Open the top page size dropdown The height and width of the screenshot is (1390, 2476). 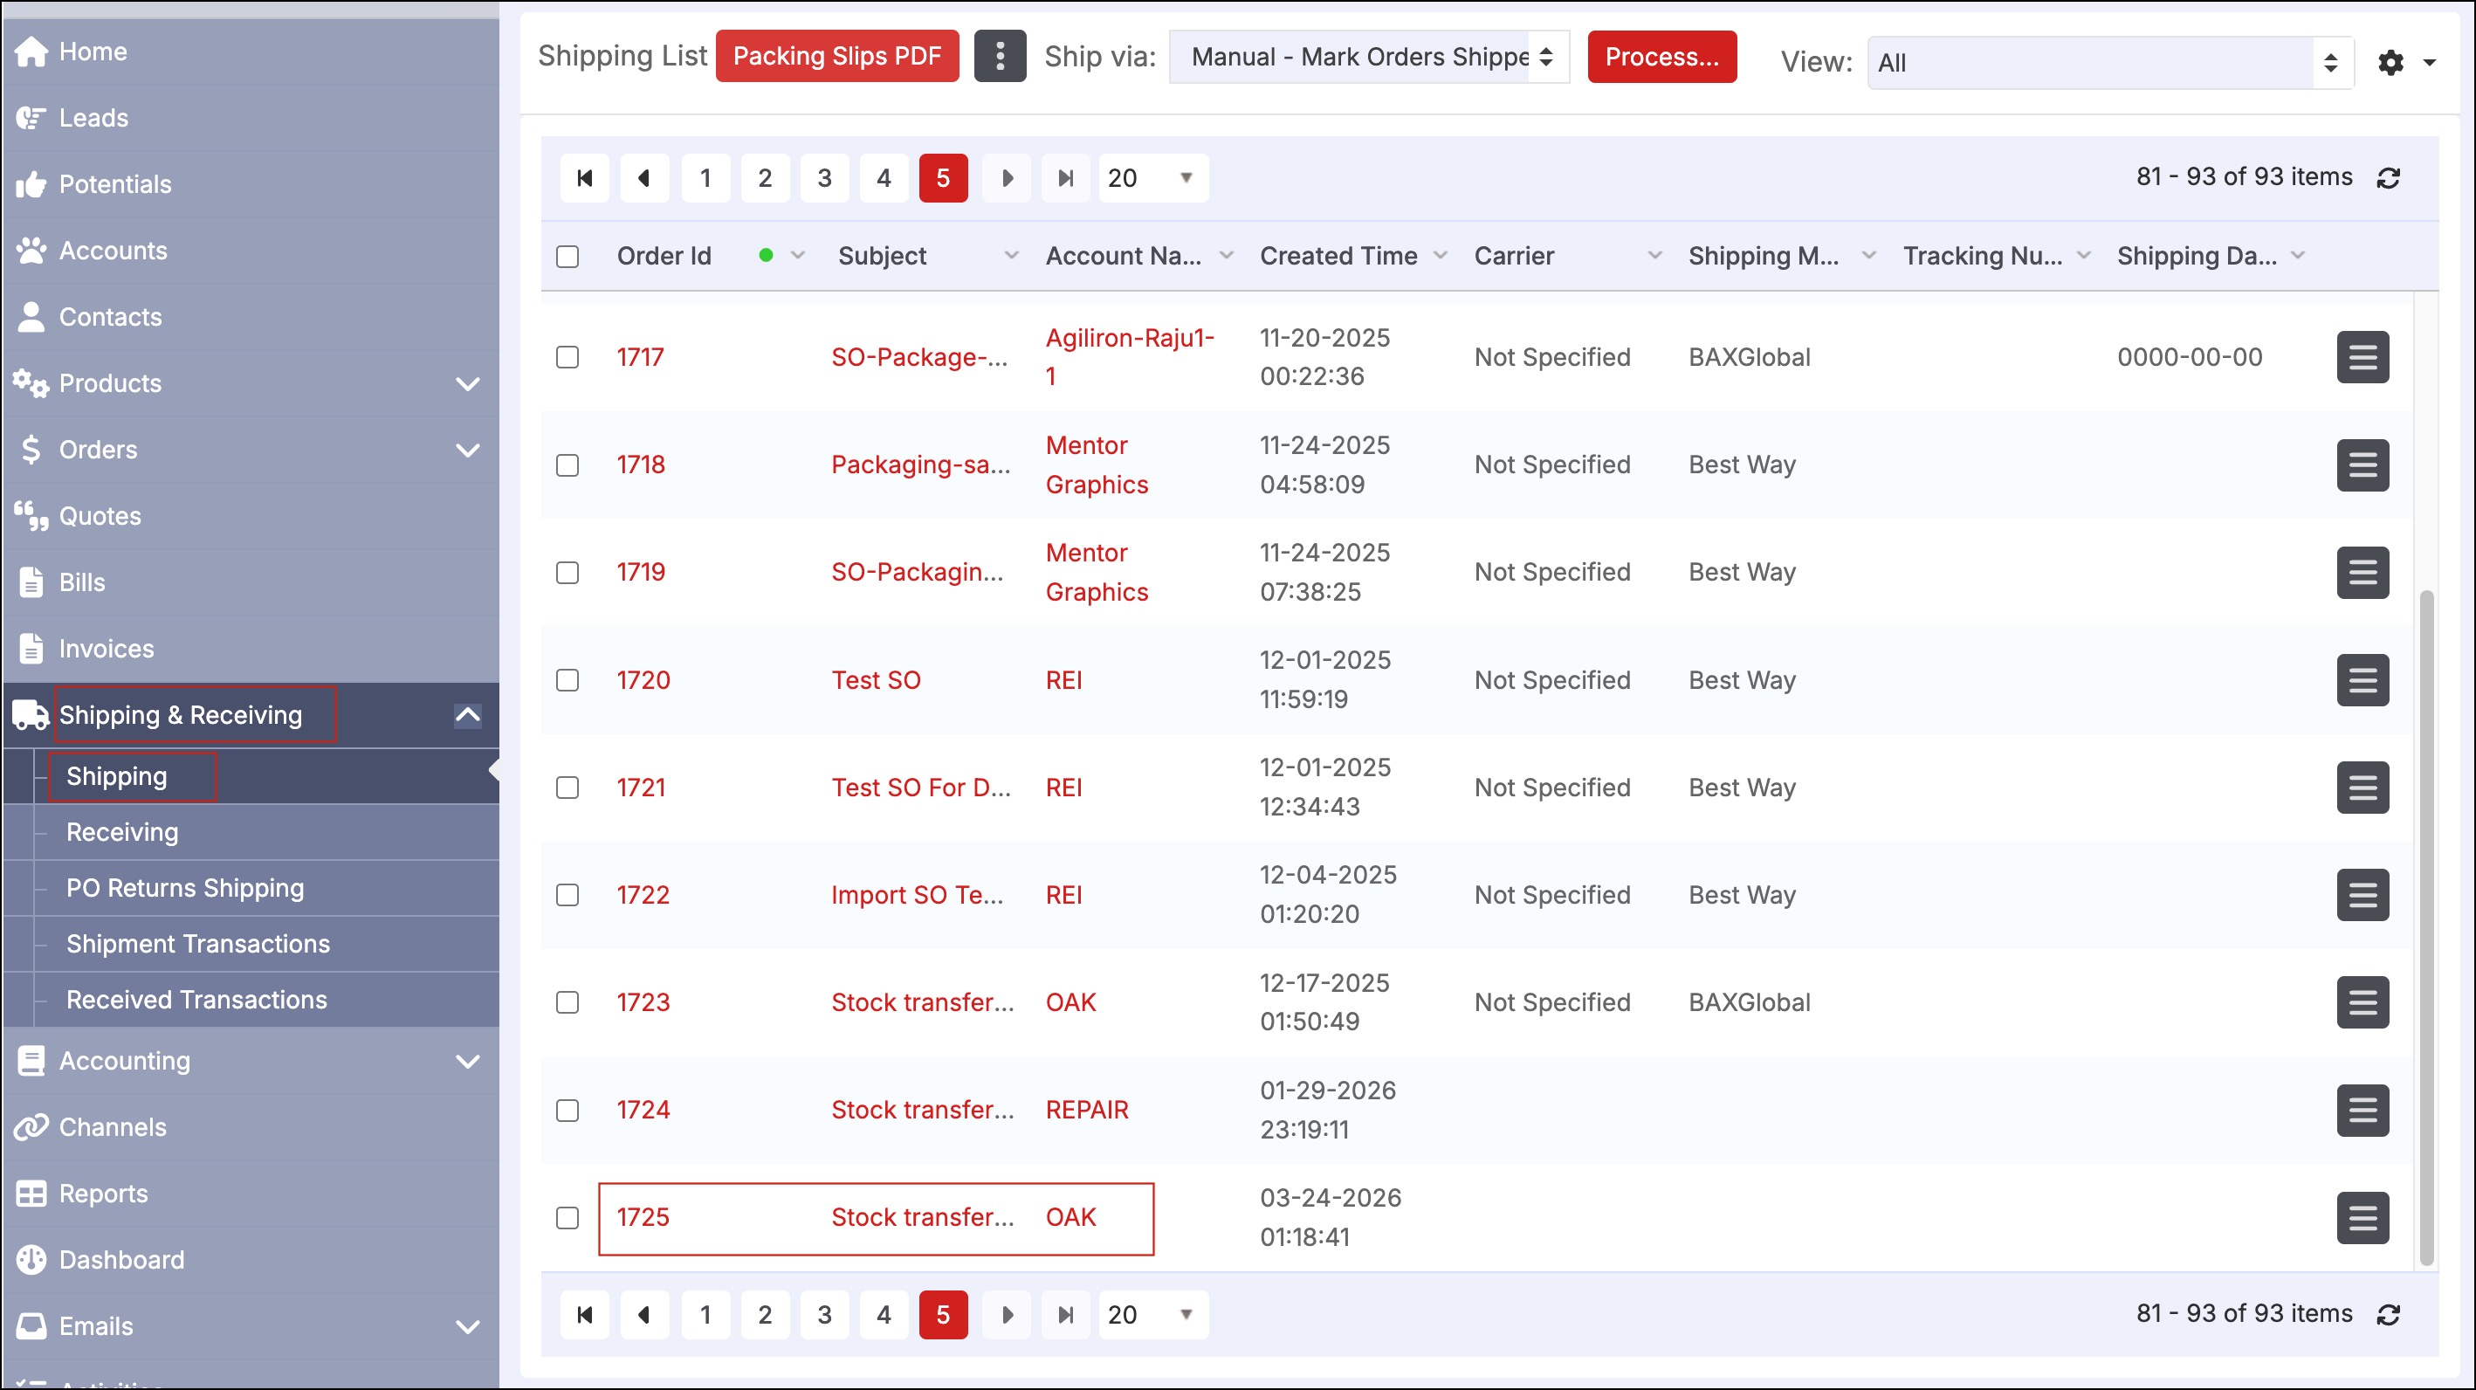pyautogui.click(x=1152, y=178)
